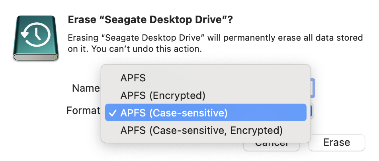Choose the plain APFS format option
This screenshot has width=379, height=161.
click(133, 78)
